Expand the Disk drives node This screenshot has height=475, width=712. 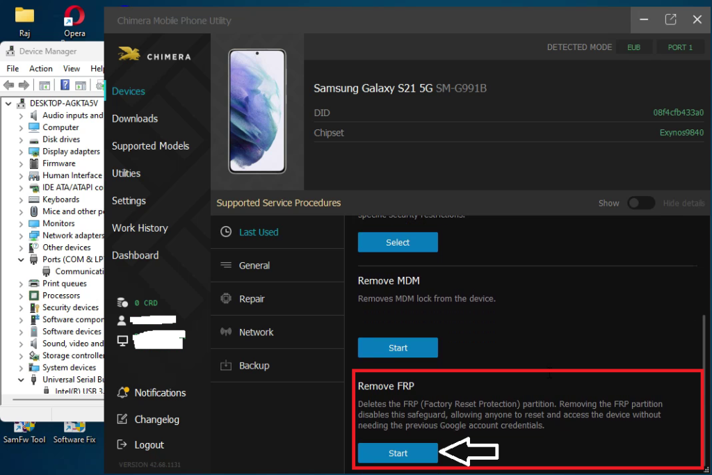pos(21,140)
